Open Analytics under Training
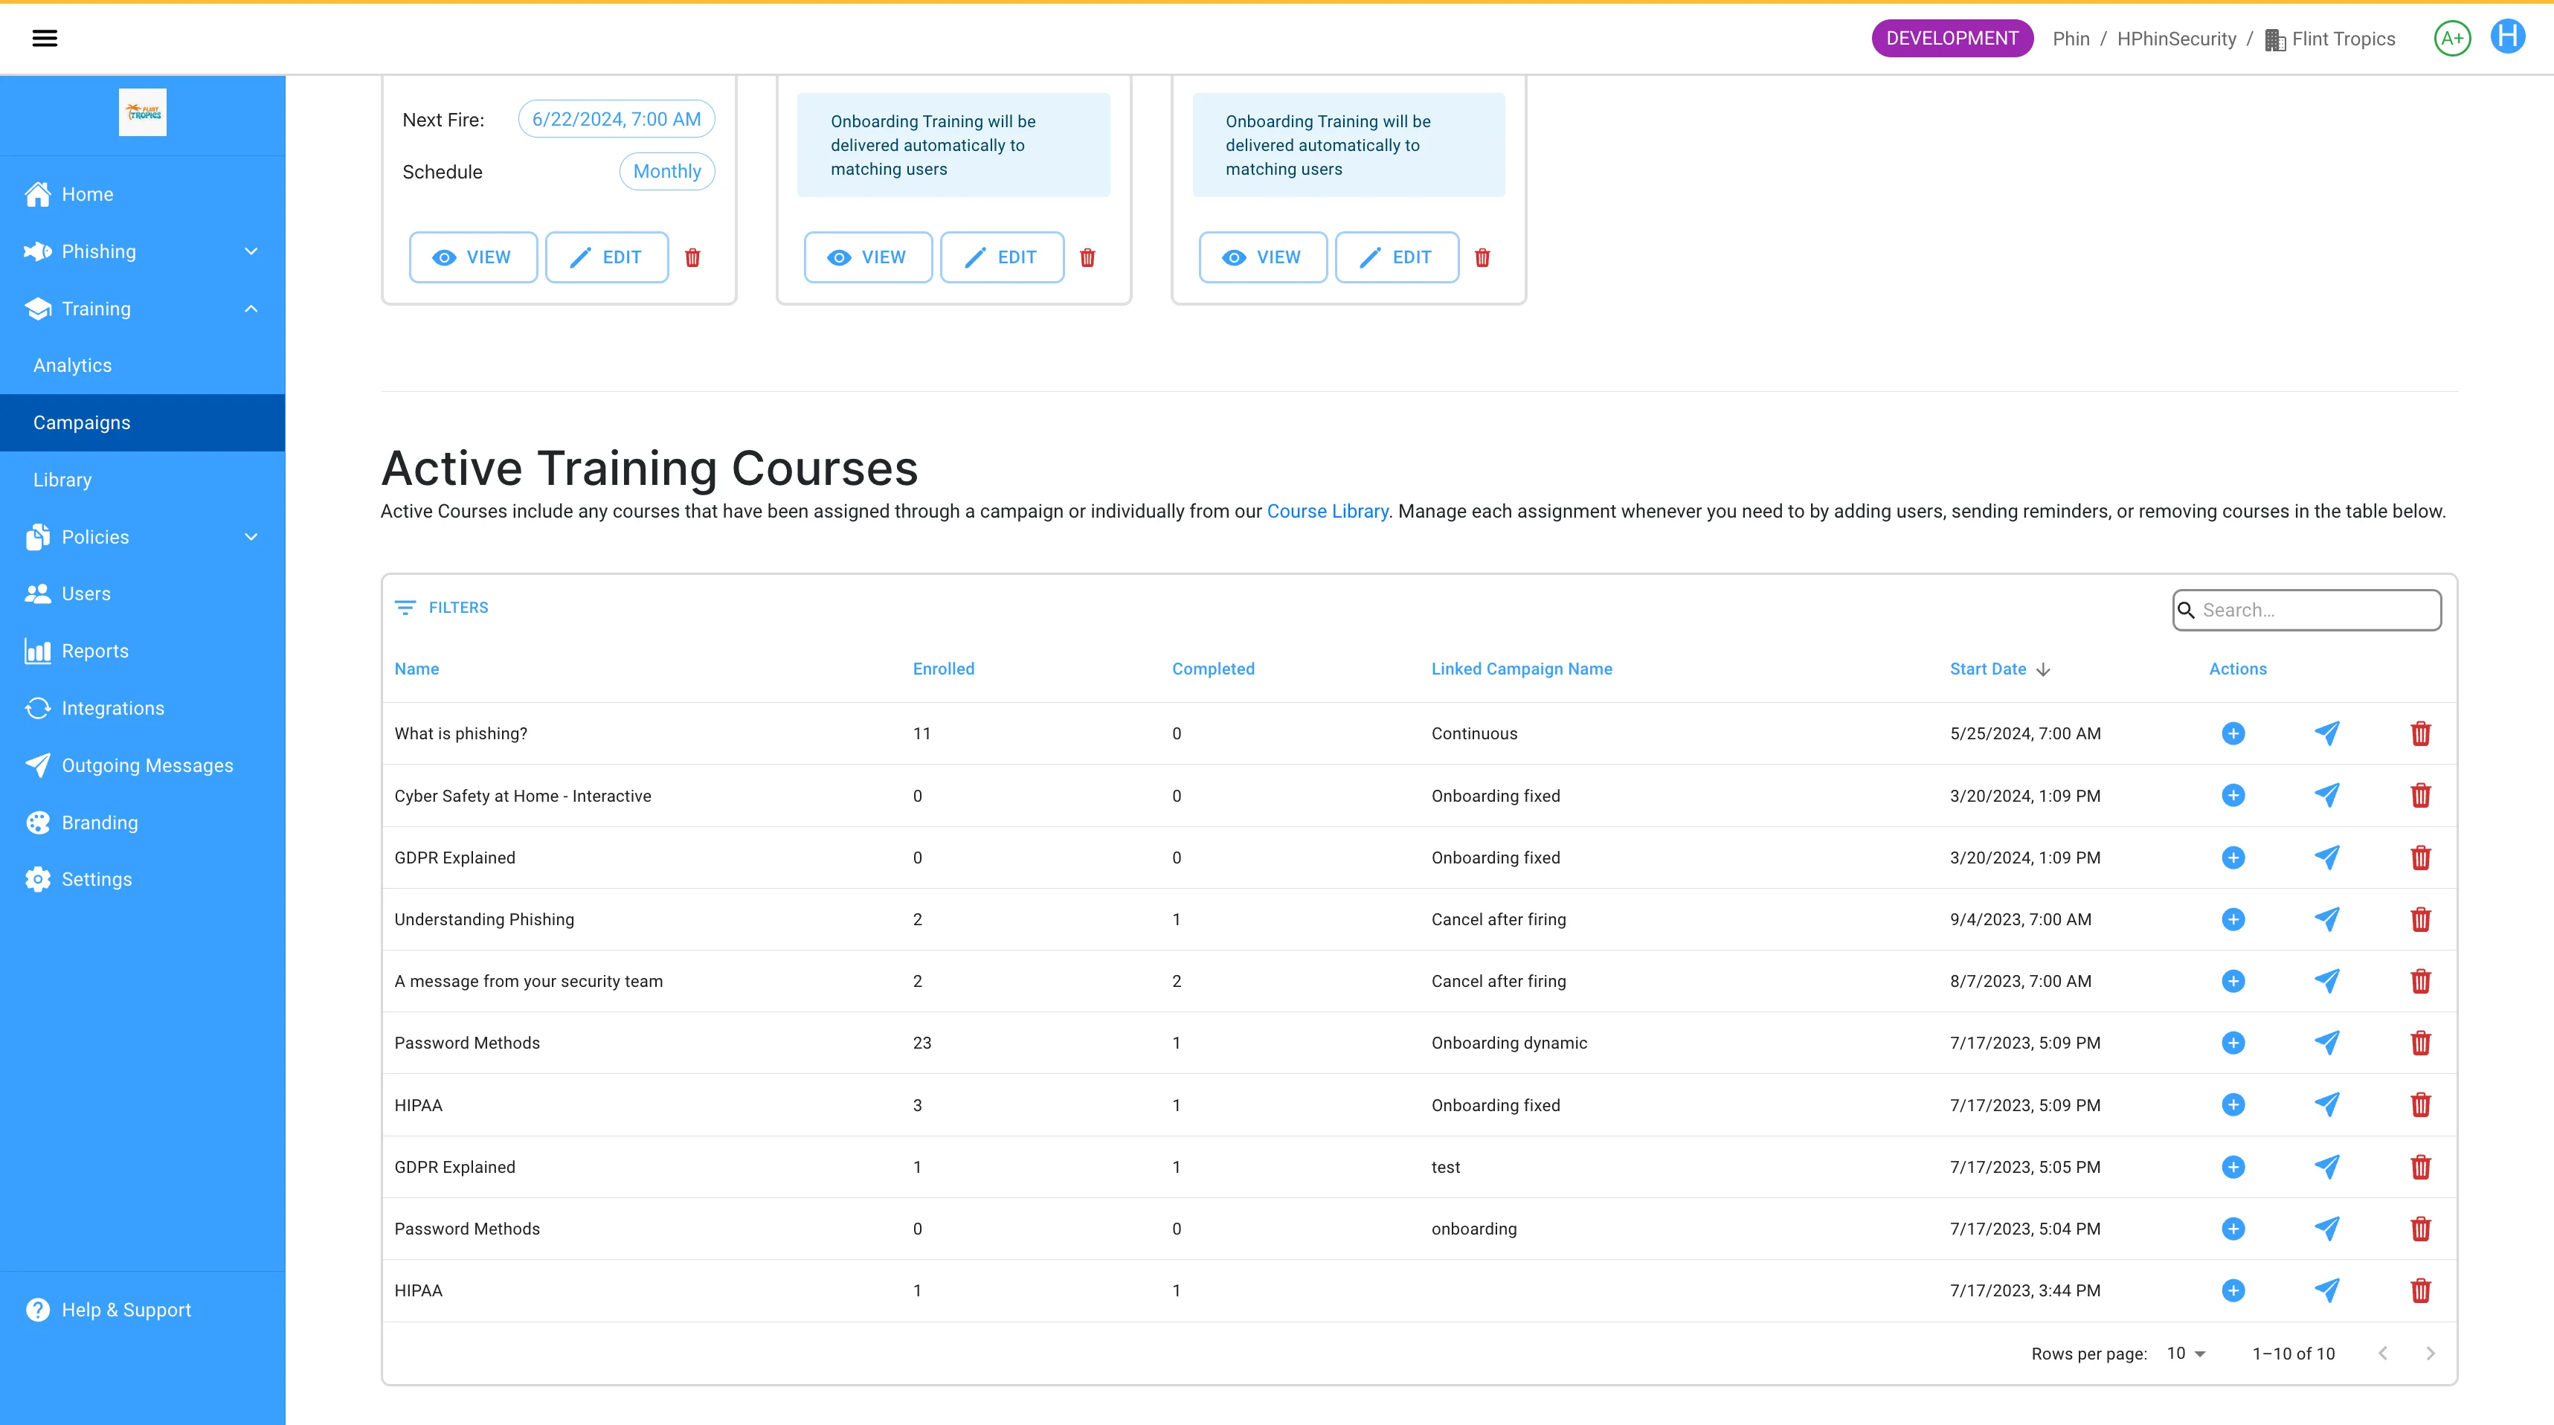The image size is (2554, 1425). pos(72,366)
